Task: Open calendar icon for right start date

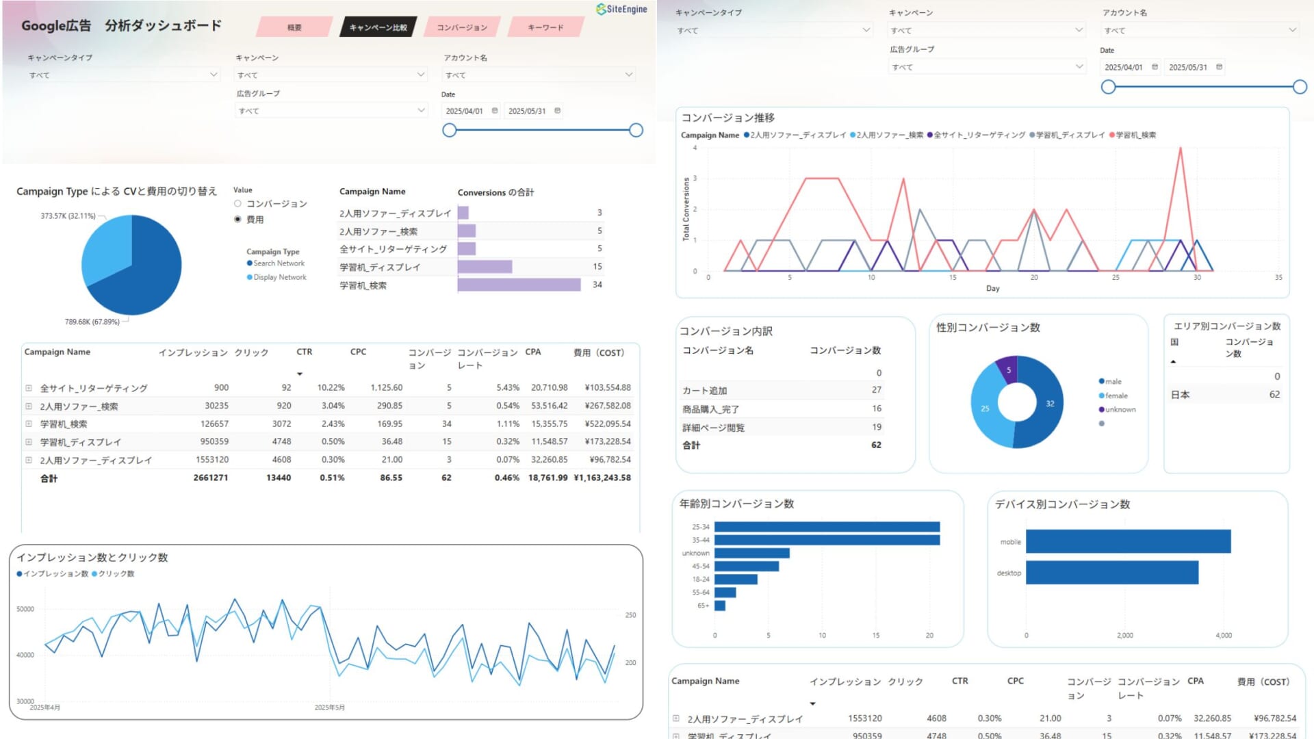Action: [1155, 67]
